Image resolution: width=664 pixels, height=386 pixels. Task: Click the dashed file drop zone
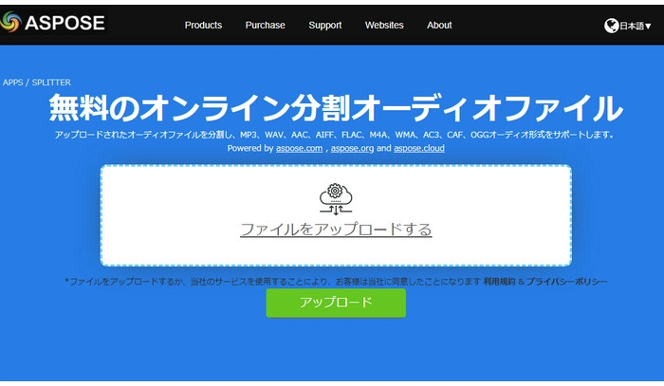tap(336, 215)
